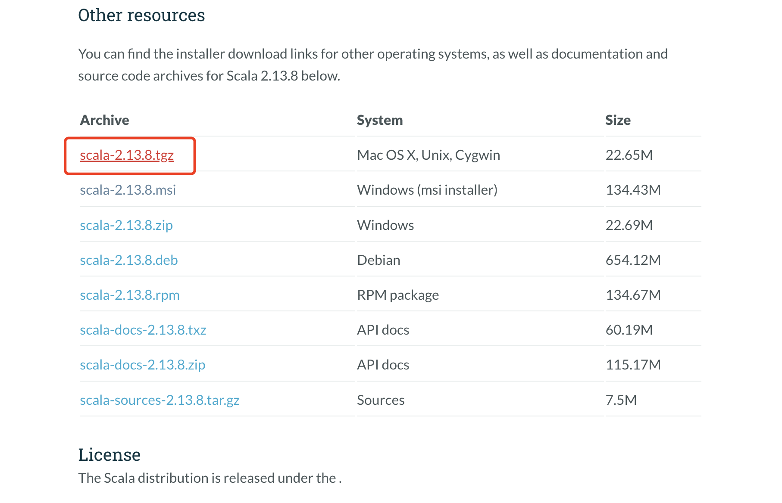Click the System column header
The width and height of the screenshot is (782, 503).
pos(379,120)
